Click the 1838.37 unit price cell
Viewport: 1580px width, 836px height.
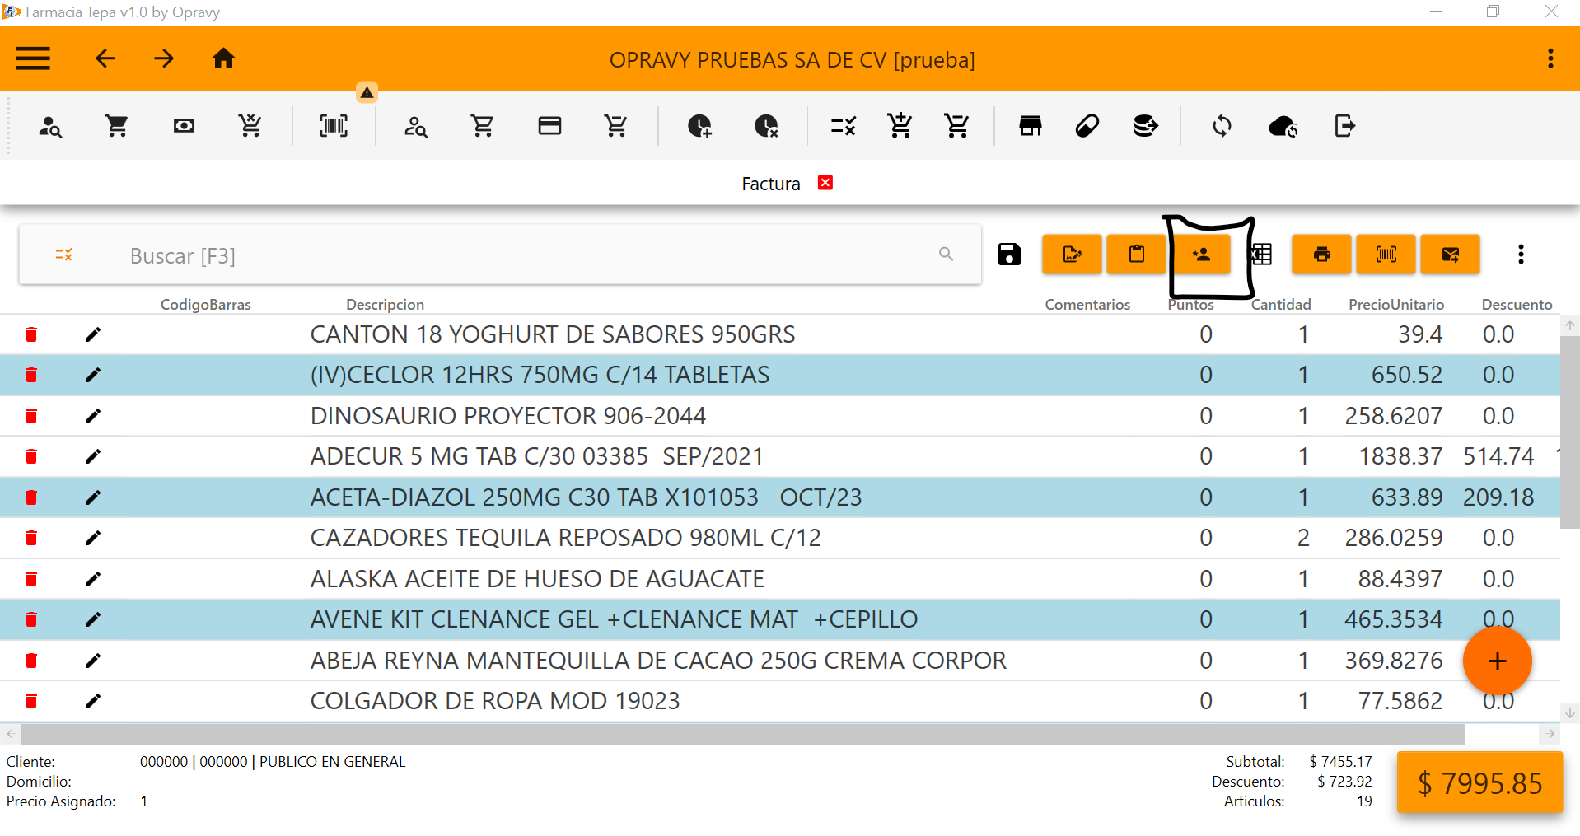coord(1400,456)
